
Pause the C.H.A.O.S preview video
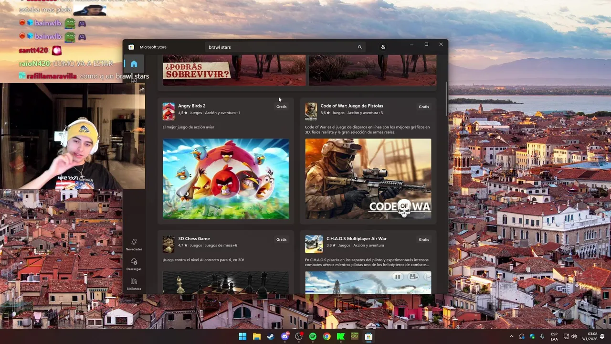(x=397, y=277)
